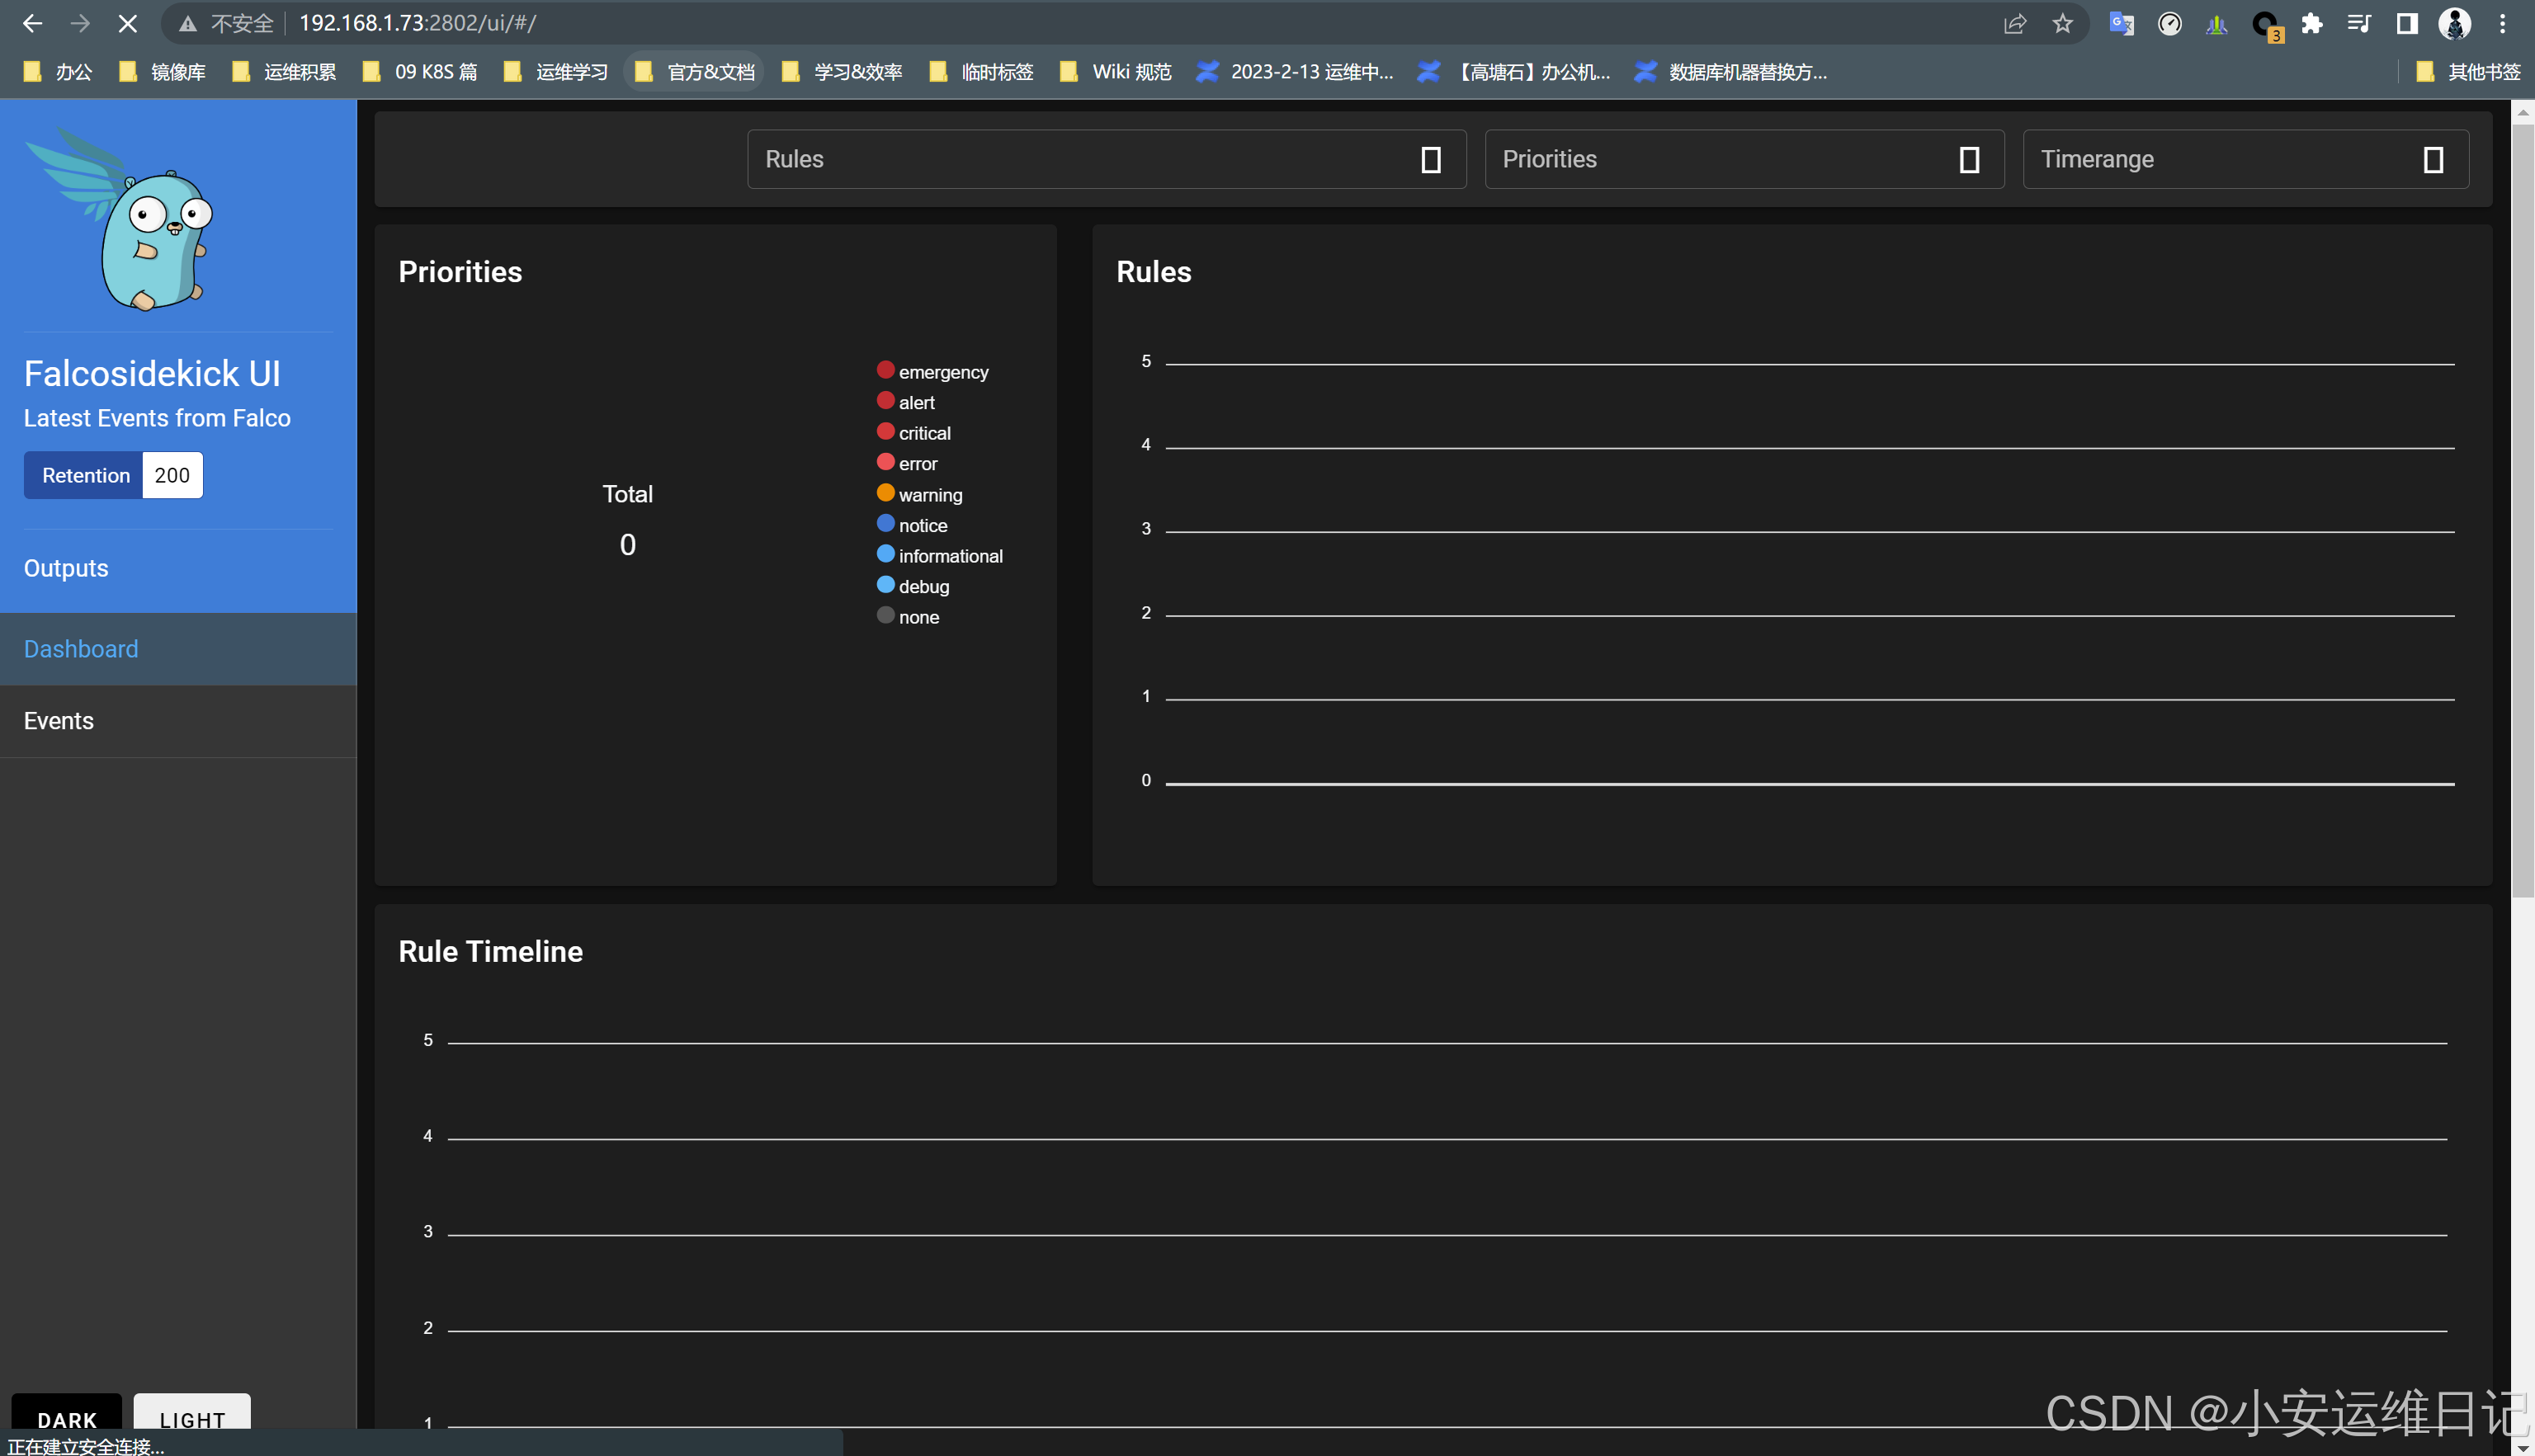Select Dashboard in the sidebar
Viewport: 2535px width, 1456px height.
[178, 649]
